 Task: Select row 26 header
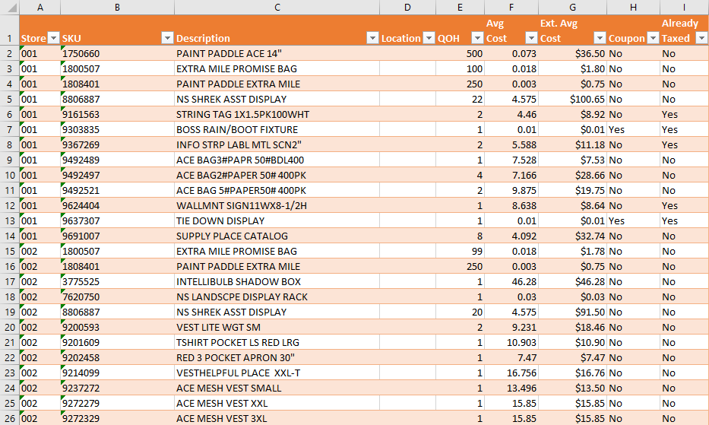point(9,418)
